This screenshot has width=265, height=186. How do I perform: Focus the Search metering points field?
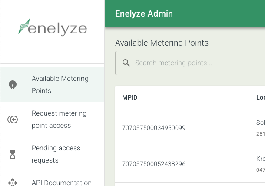(x=190, y=63)
